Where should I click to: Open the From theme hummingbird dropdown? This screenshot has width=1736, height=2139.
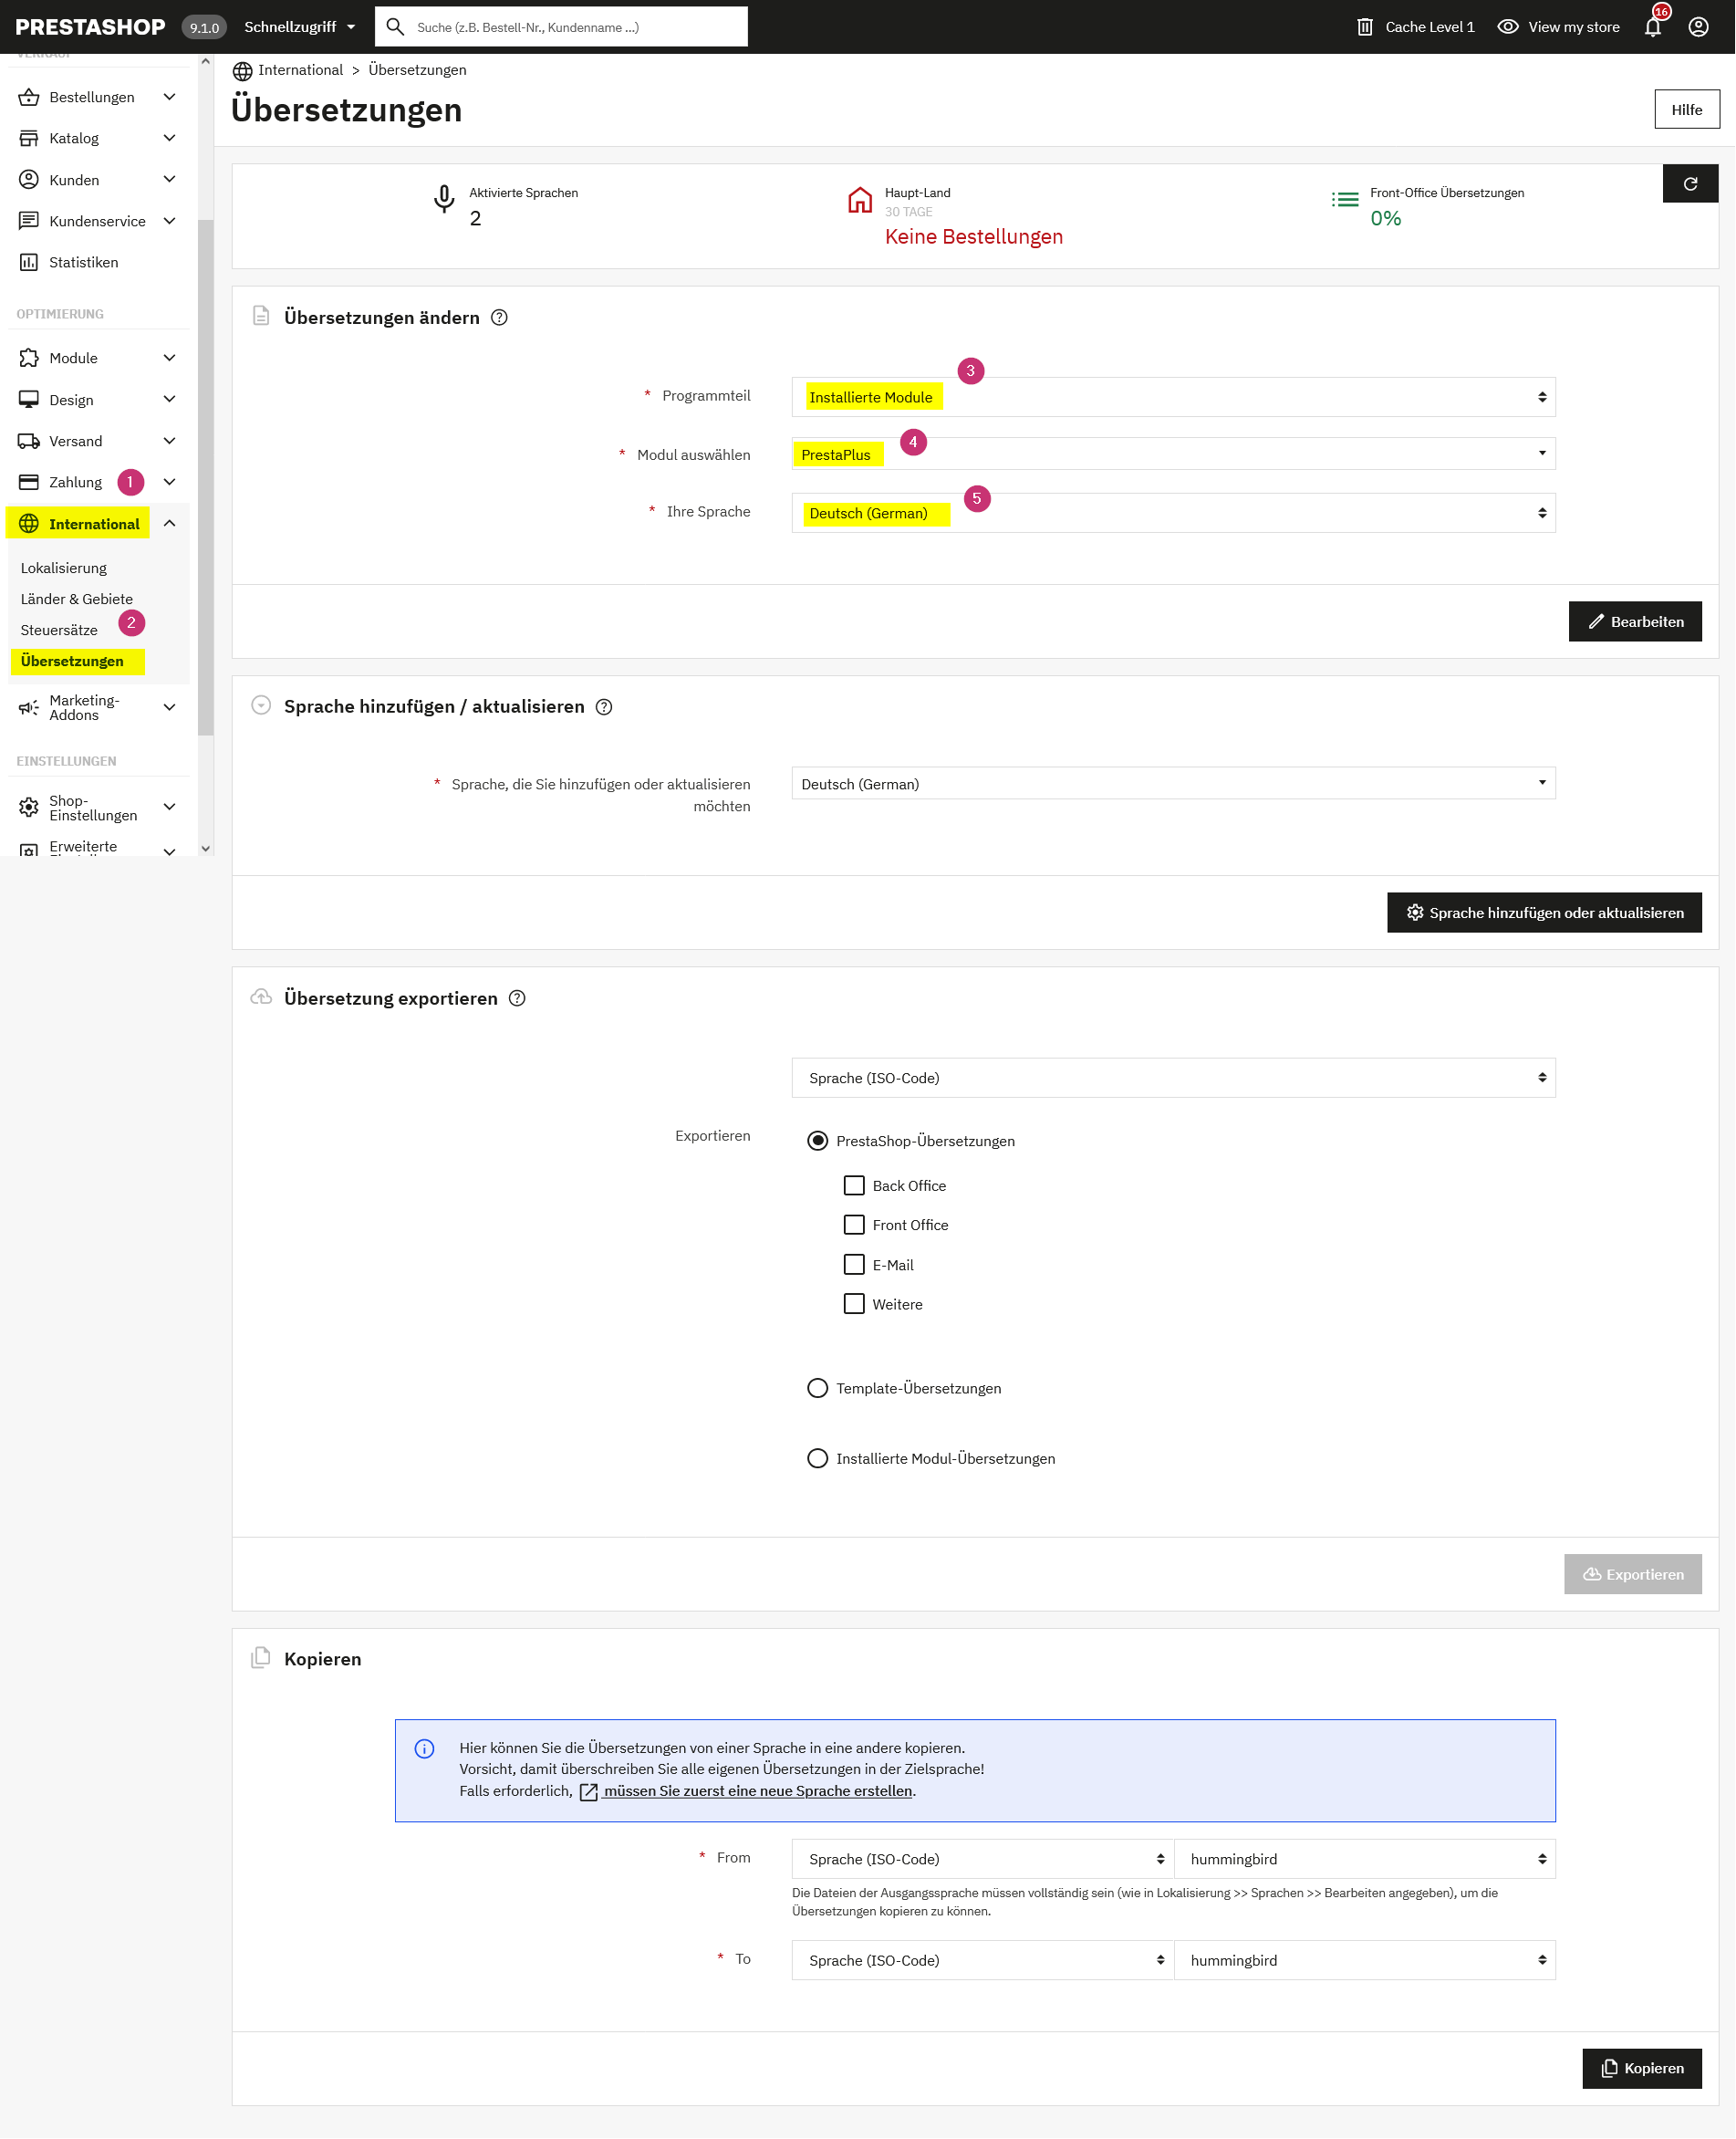(x=1365, y=1860)
